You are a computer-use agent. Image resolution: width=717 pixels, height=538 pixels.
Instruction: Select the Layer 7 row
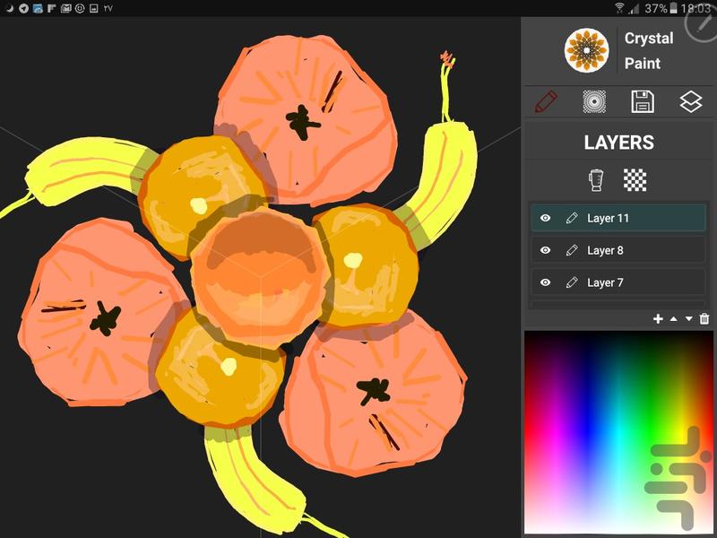(618, 282)
